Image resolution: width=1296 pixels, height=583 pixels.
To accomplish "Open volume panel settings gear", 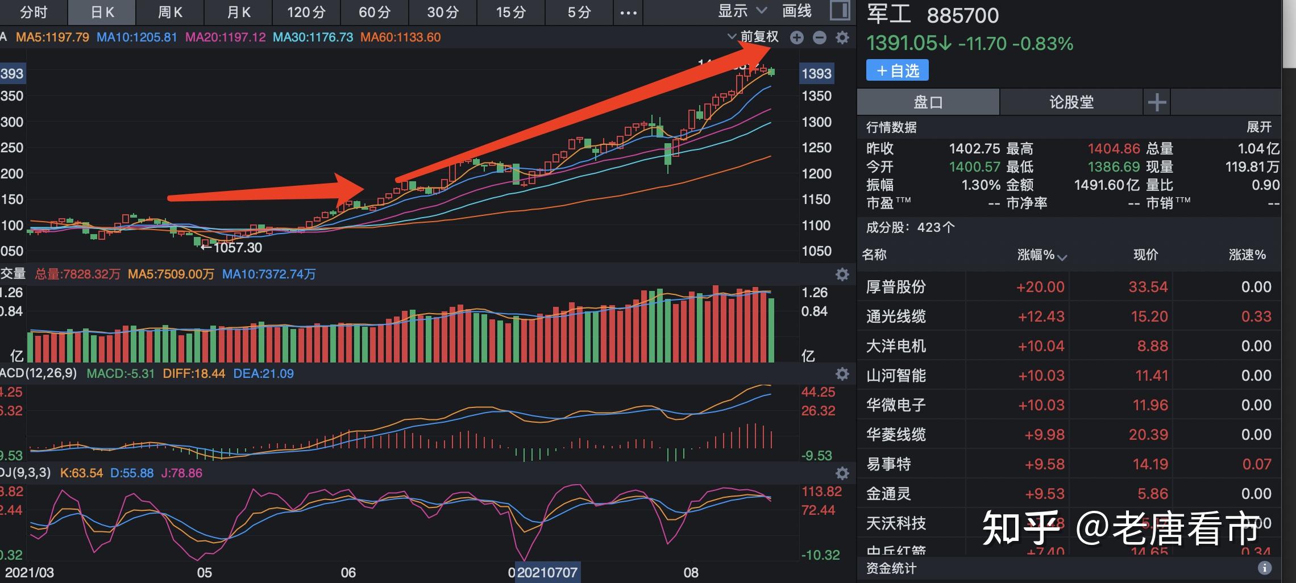I will [842, 274].
